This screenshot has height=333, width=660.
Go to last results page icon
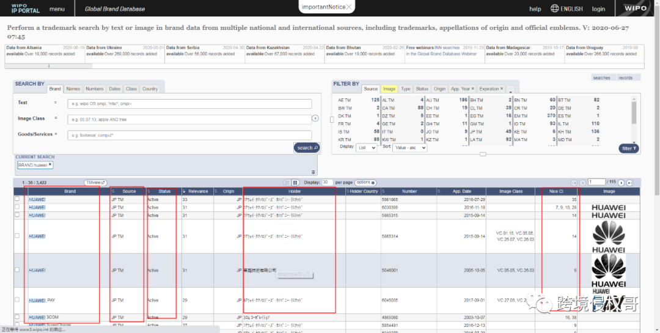click(629, 183)
